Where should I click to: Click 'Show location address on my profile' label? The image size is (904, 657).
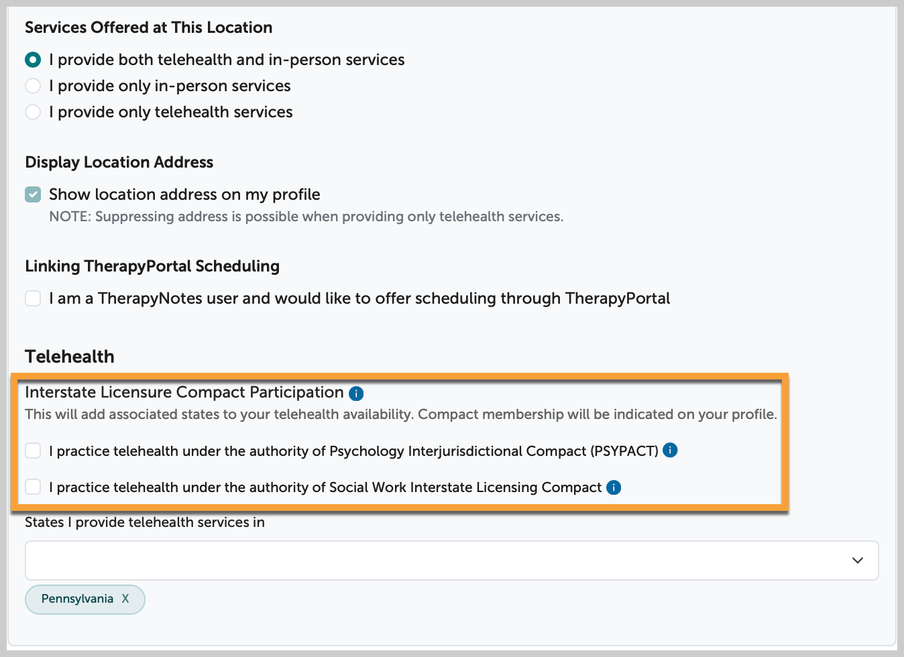pos(184,194)
